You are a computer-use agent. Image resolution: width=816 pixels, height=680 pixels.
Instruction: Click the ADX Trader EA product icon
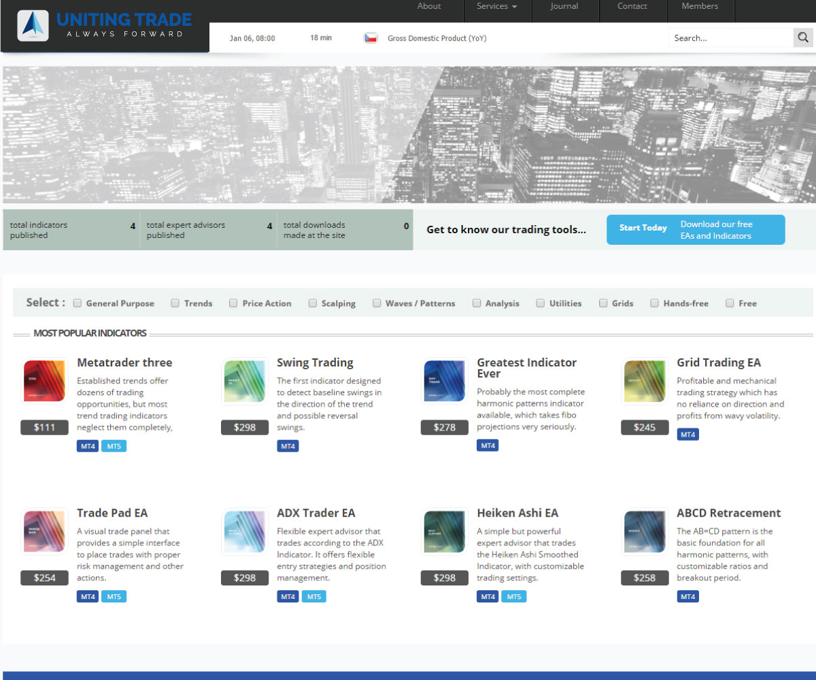(245, 531)
